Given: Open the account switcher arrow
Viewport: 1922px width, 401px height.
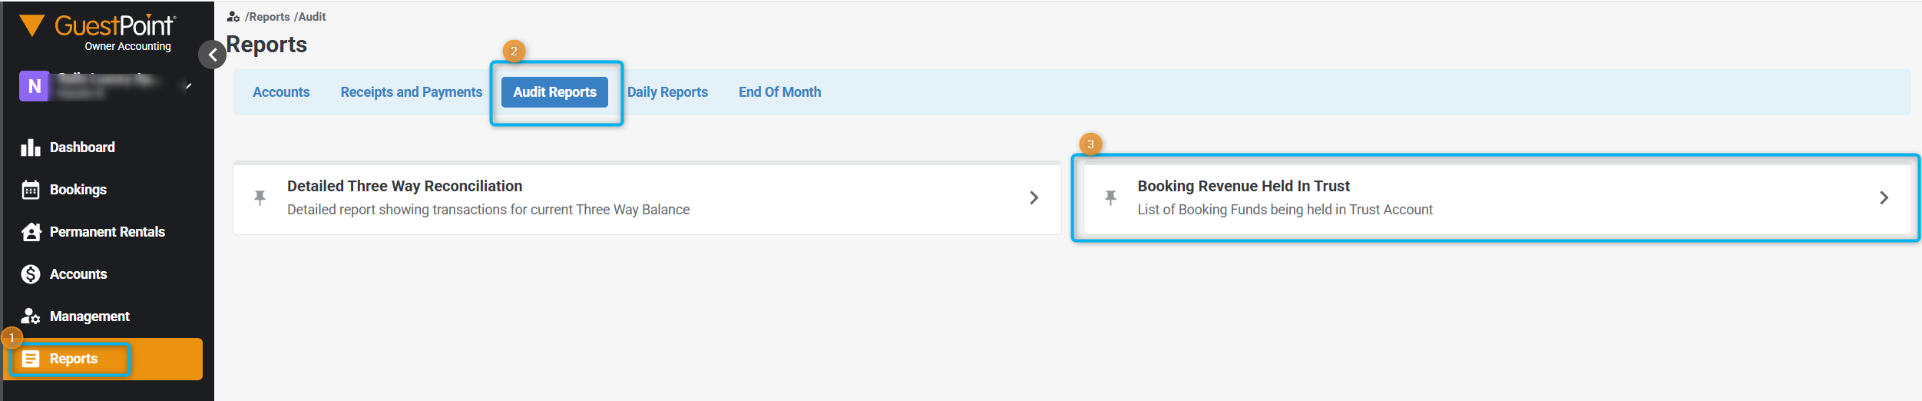Looking at the screenshot, I should [x=188, y=86].
